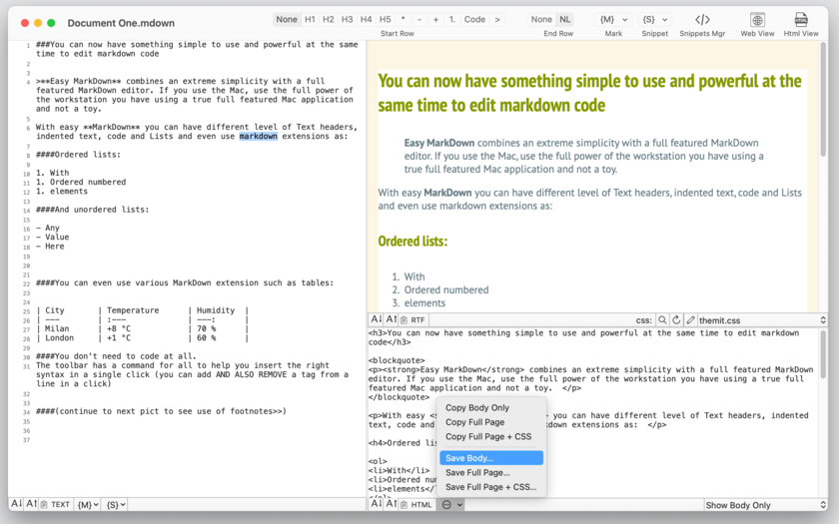839x524 pixels.
Task: Apply blockquote '>' start row format
Action: coord(497,19)
